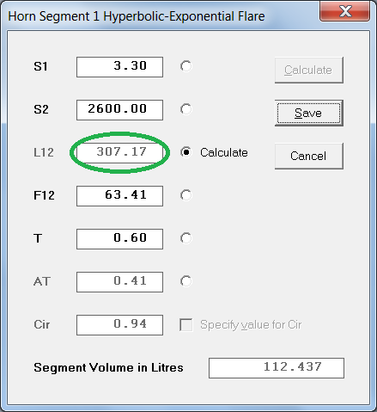Click the F12 field showing 63.41
This screenshot has height=412, width=377.
click(x=119, y=196)
